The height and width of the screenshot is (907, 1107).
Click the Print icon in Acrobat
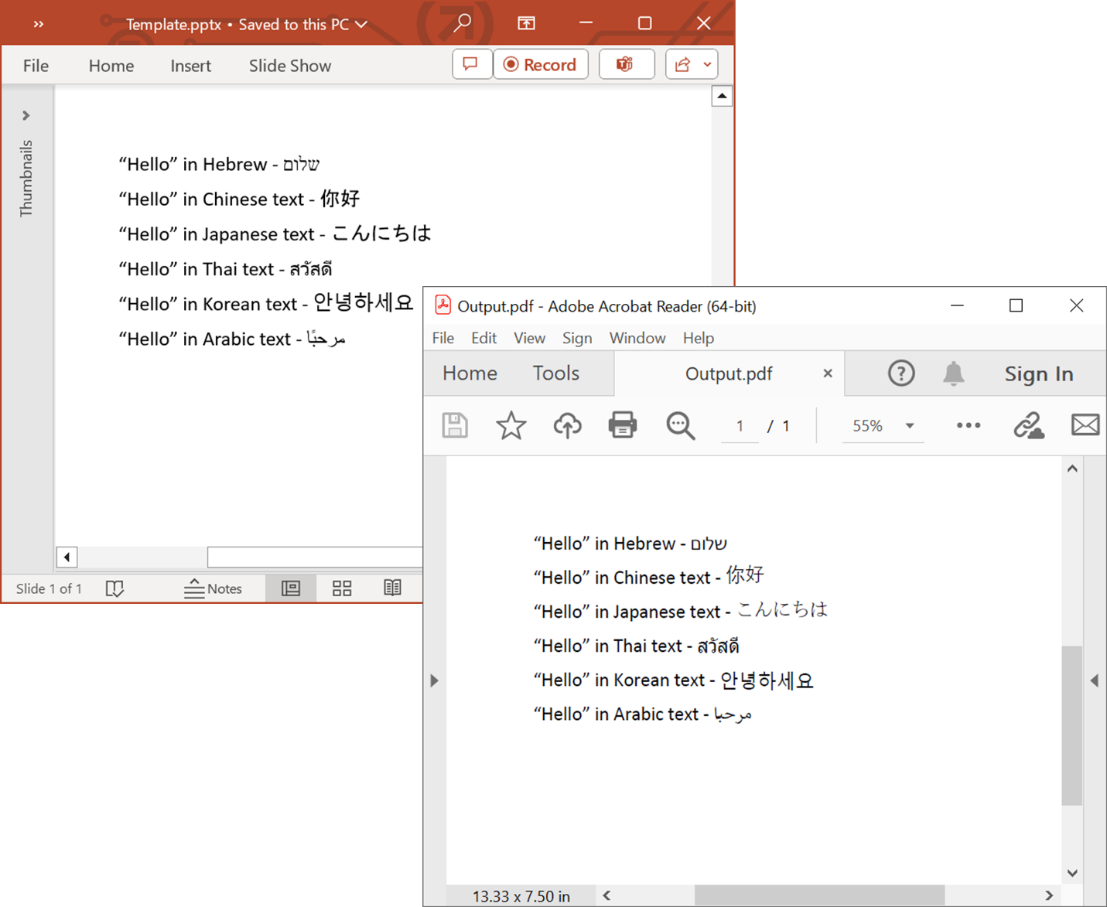tap(623, 425)
